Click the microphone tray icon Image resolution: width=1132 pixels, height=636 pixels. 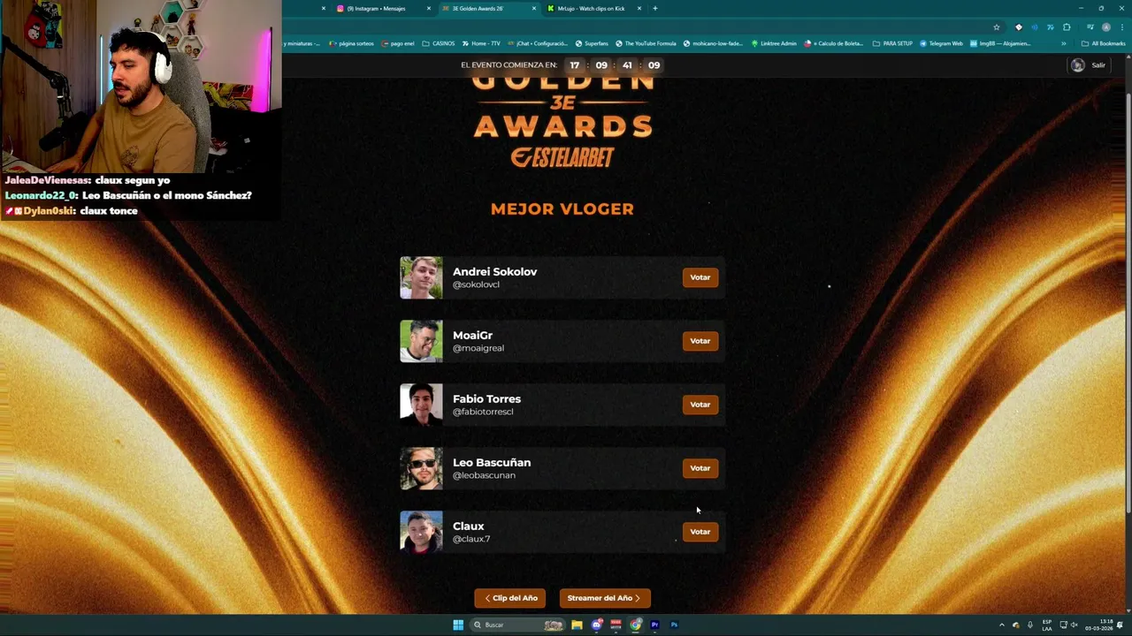pyautogui.click(x=1029, y=625)
